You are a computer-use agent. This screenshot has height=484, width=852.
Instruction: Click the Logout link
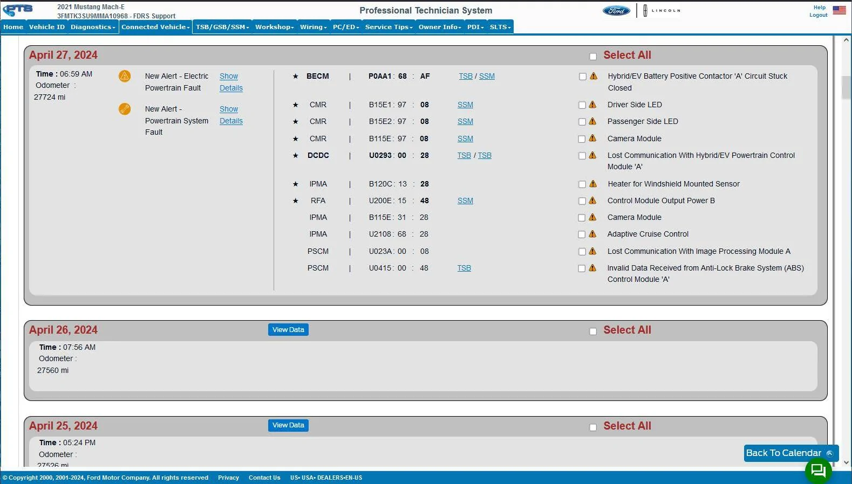point(819,15)
